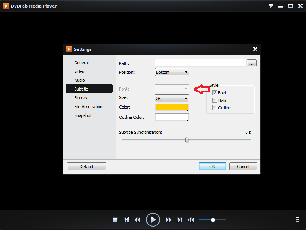Screen dimensions: 306x230
Task: Switch to the File Association settings
Action: 88,107
